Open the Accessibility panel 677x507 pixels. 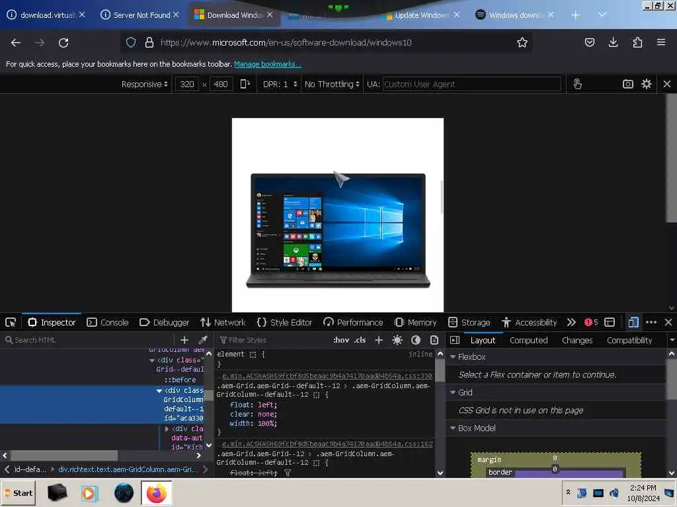(x=529, y=322)
